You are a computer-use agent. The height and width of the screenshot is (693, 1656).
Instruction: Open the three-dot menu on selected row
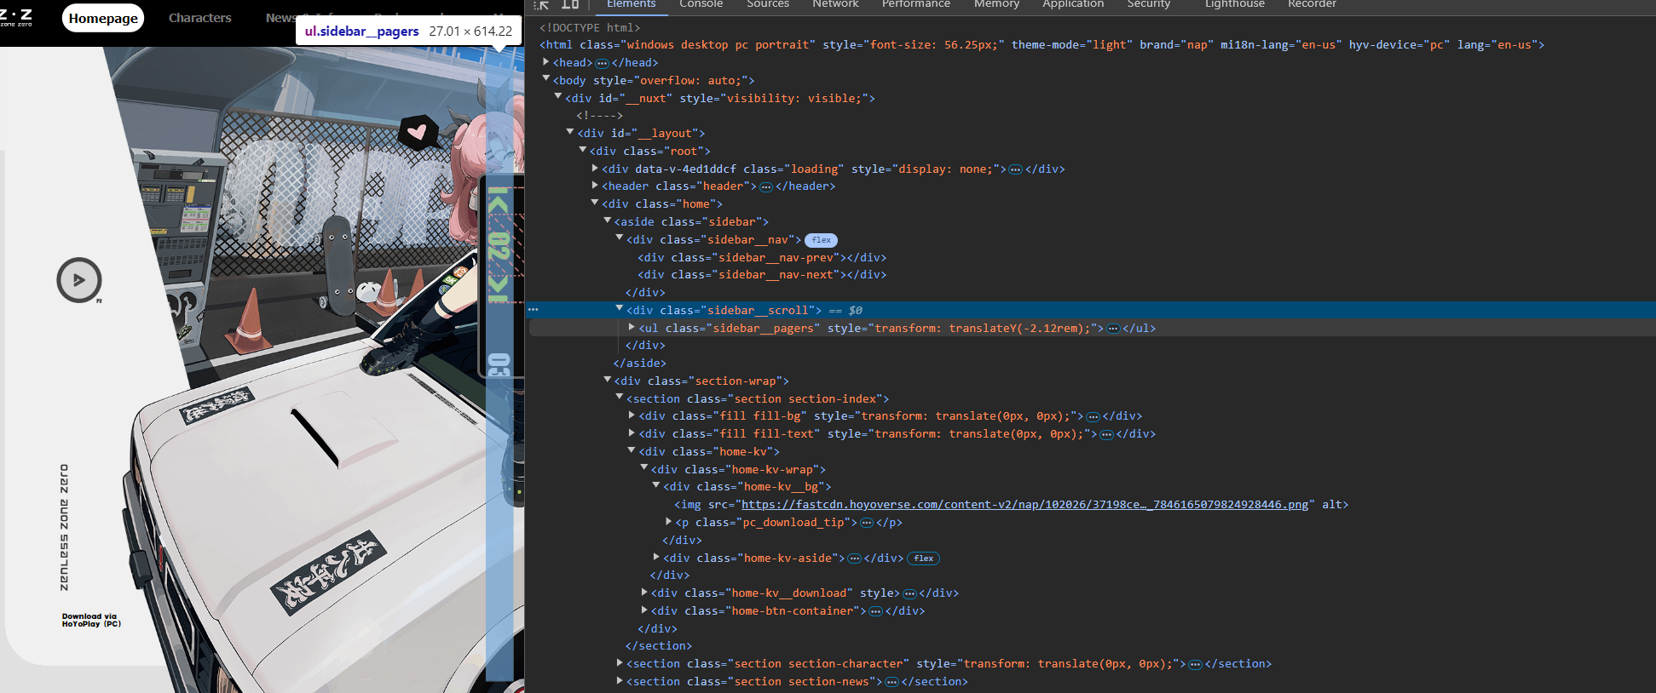click(534, 310)
